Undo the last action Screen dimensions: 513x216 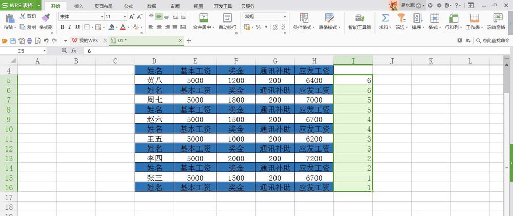click(x=46, y=41)
